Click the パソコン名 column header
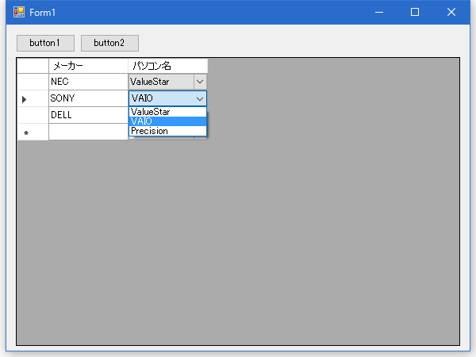Image resolution: width=476 pixels, height=357 pixels. point(167,66)
